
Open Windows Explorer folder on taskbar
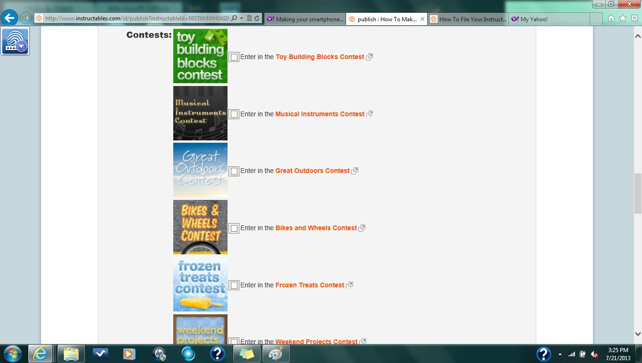(x=71, y=354)
